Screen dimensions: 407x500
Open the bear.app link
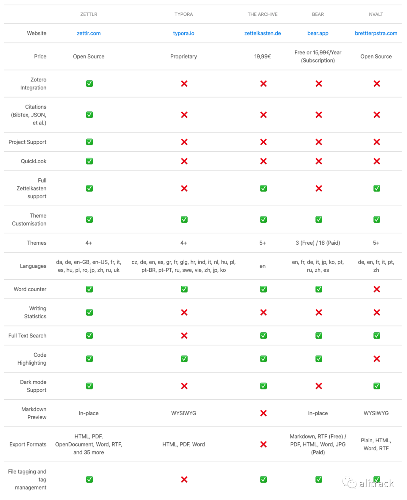[318, 33]
